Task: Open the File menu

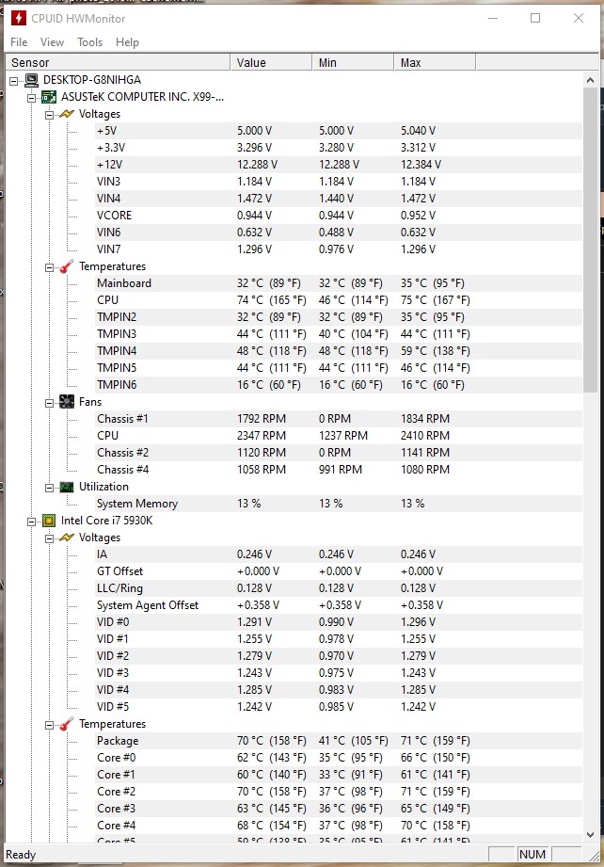Action: pyautogui.click(x=19, y=42)
